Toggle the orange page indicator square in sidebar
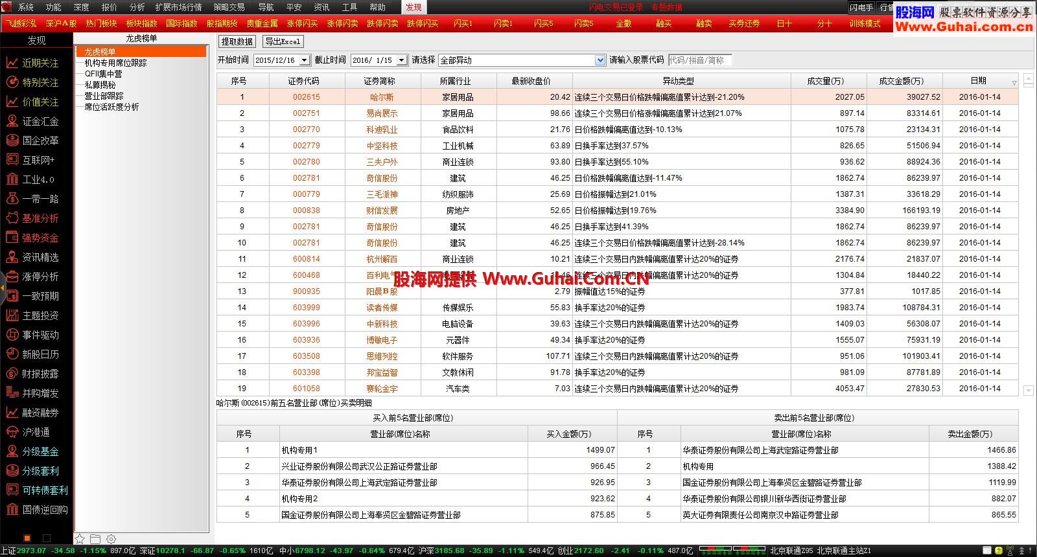This screenshot has width=1037, height=557. (27, 538)
